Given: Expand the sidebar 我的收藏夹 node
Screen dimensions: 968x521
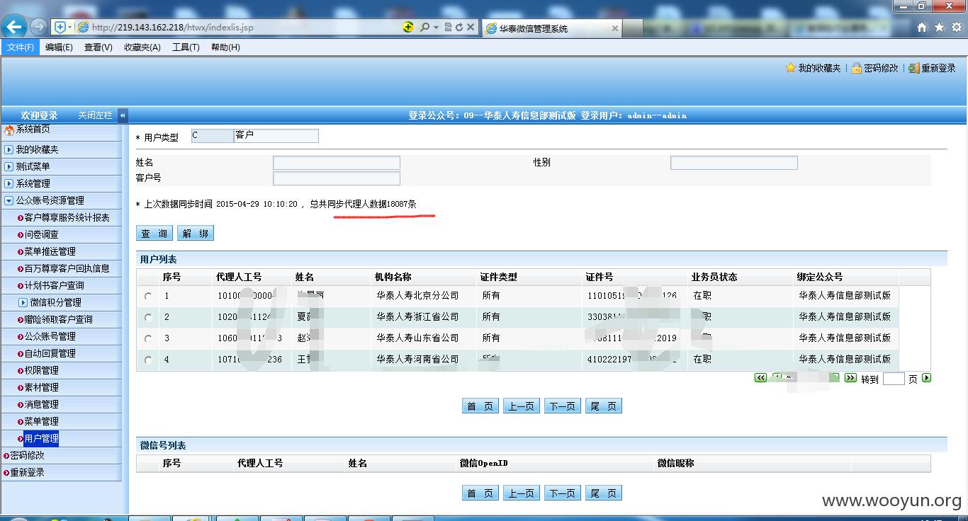Looking at the screenshot, I should point(9,149).
